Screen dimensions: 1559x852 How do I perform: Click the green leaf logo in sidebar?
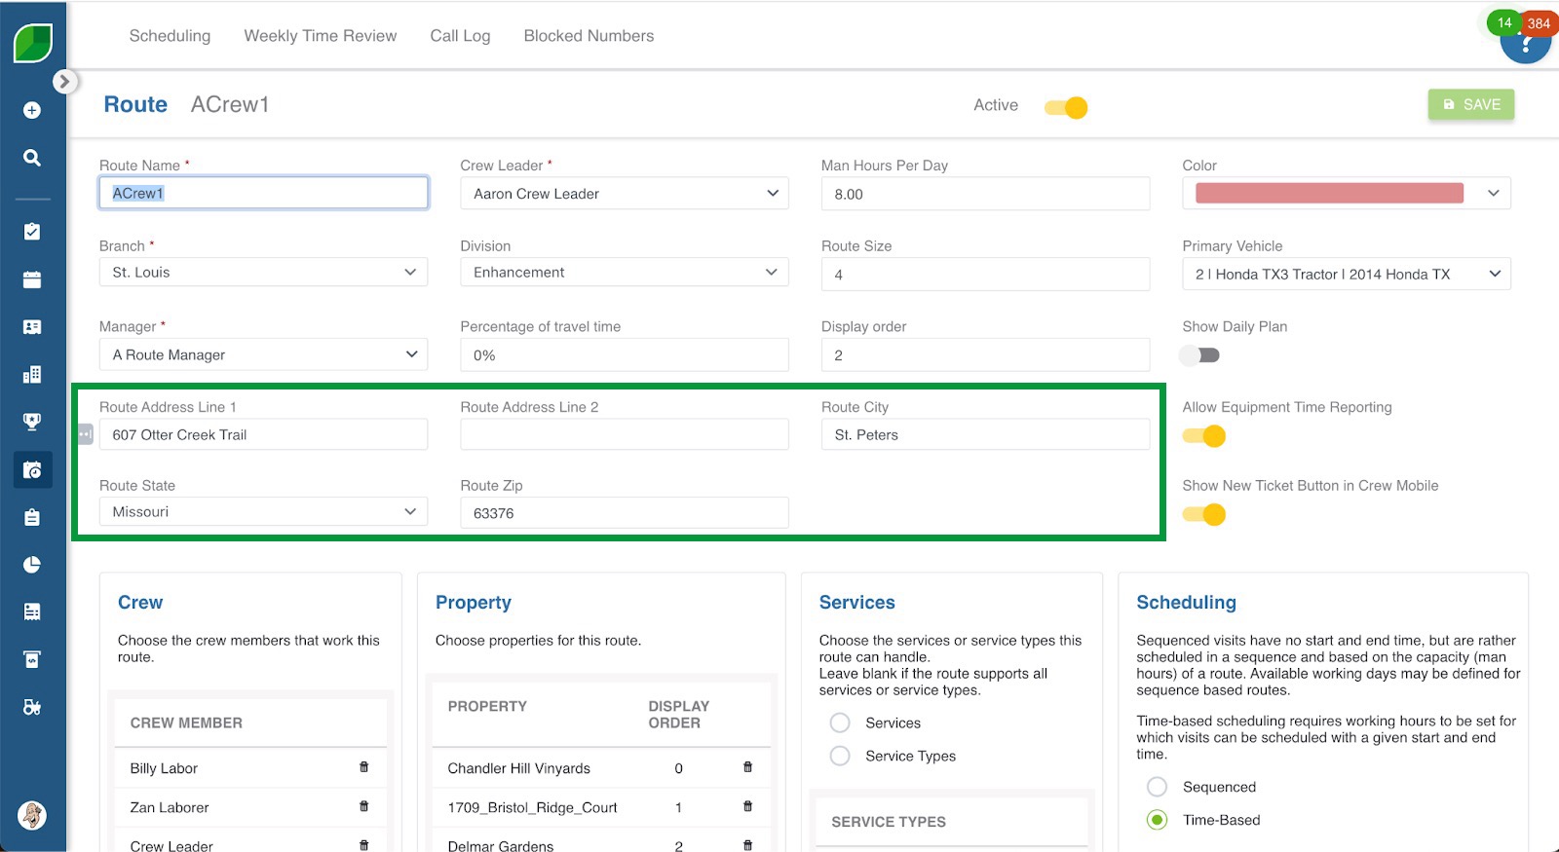pyautogui.click(x=32, y=44)
